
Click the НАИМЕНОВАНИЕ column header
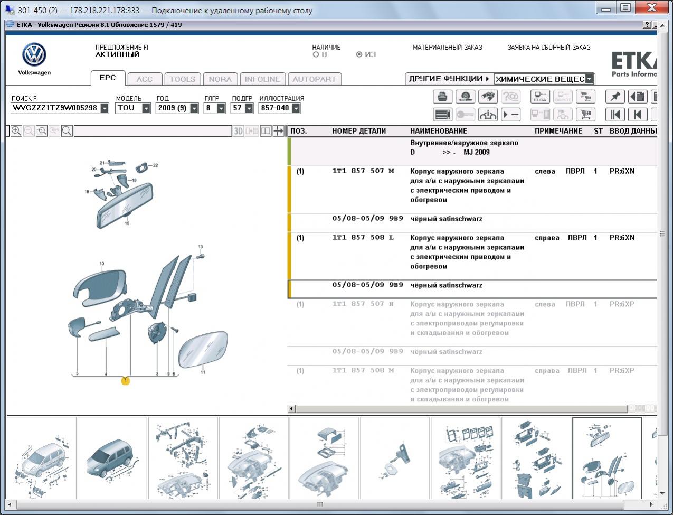coord(439,131)
